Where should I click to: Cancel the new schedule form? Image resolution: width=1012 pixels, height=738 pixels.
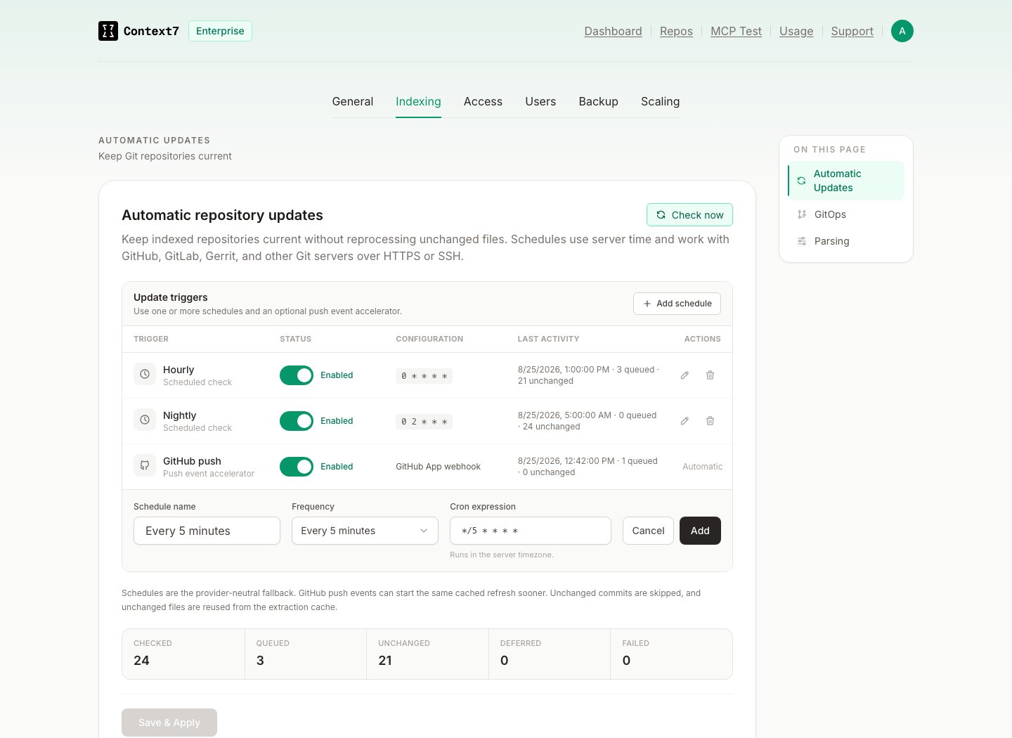[x=648, y=531]
